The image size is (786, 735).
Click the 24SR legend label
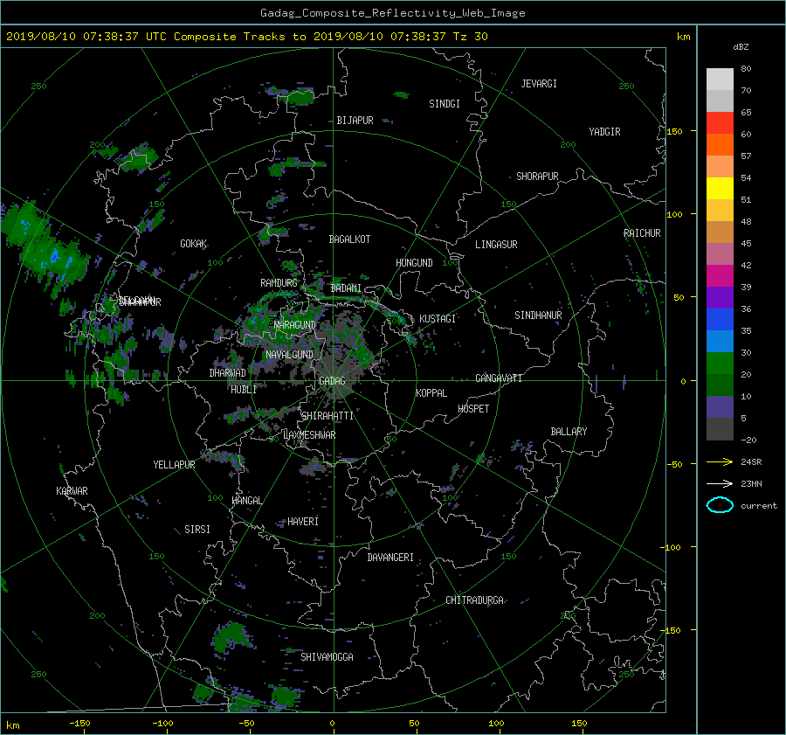[x=751, y=461]
